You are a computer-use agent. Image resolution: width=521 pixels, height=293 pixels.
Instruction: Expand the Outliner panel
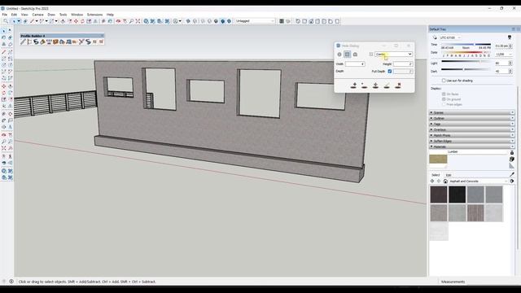(472, 119)
